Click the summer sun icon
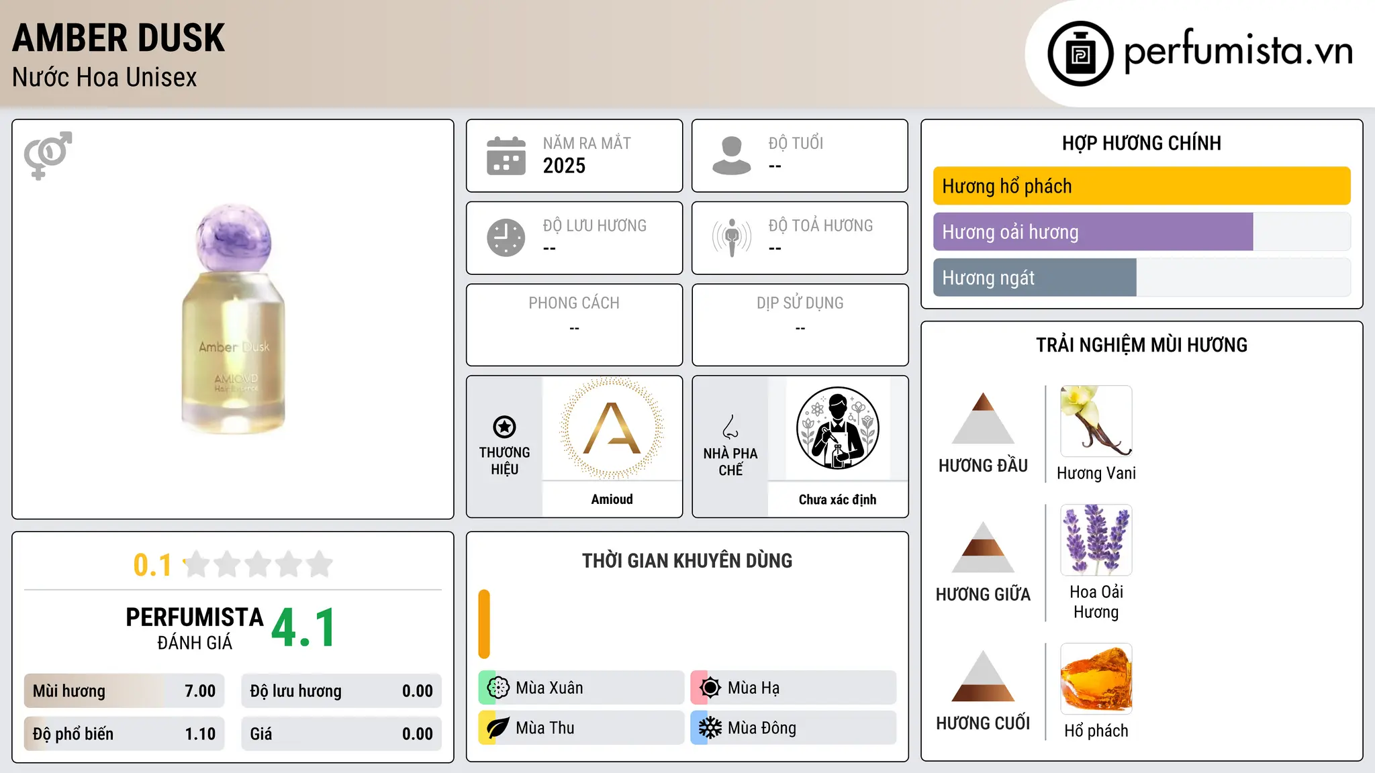The image size is (1375, 773). pyautogui.click(x=710, y=688)
